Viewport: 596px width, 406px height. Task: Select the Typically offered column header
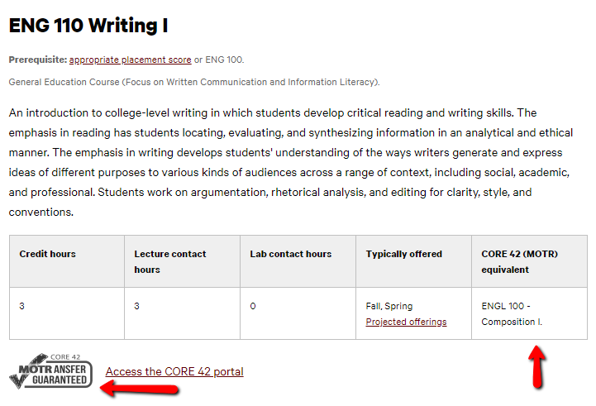point(403,254)
